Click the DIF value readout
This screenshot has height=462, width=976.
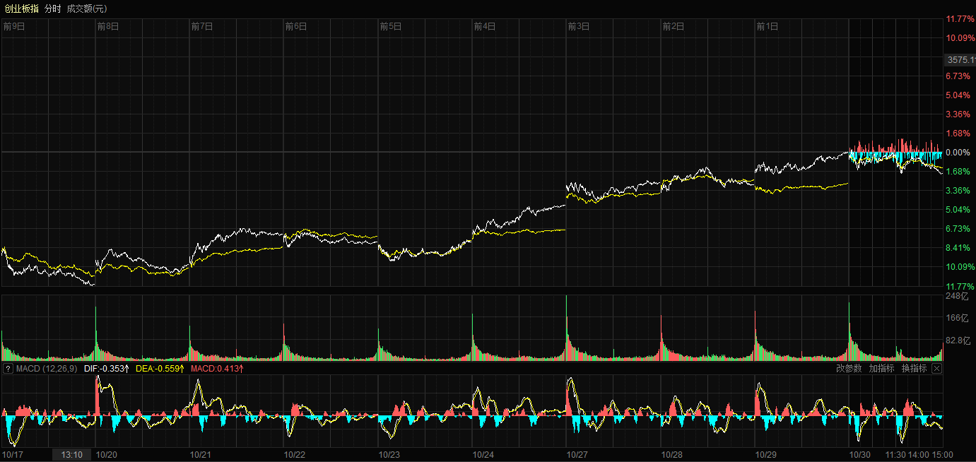[x=107, y=369]
